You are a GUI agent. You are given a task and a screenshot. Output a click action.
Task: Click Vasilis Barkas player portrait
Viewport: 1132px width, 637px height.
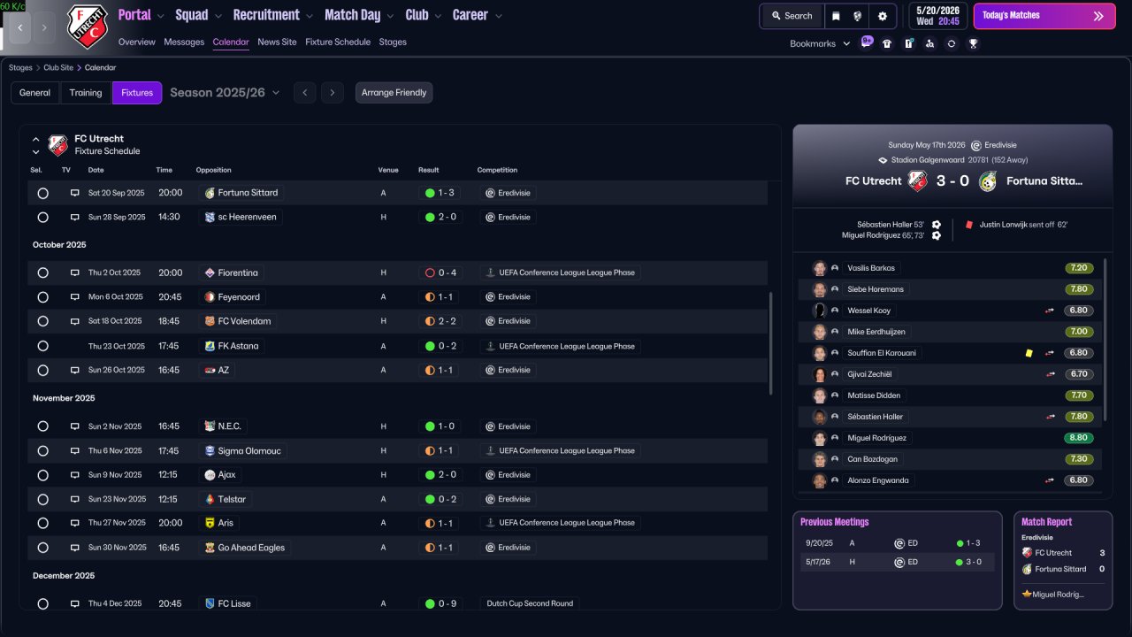click(x=820, y=268)
